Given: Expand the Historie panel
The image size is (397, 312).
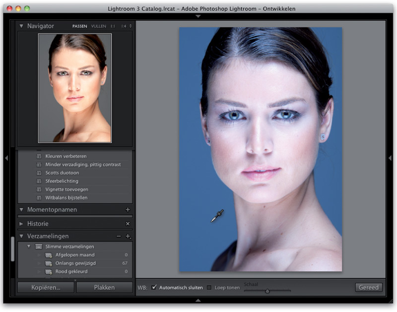Looking at the screenshot, I should pos(21,224).
